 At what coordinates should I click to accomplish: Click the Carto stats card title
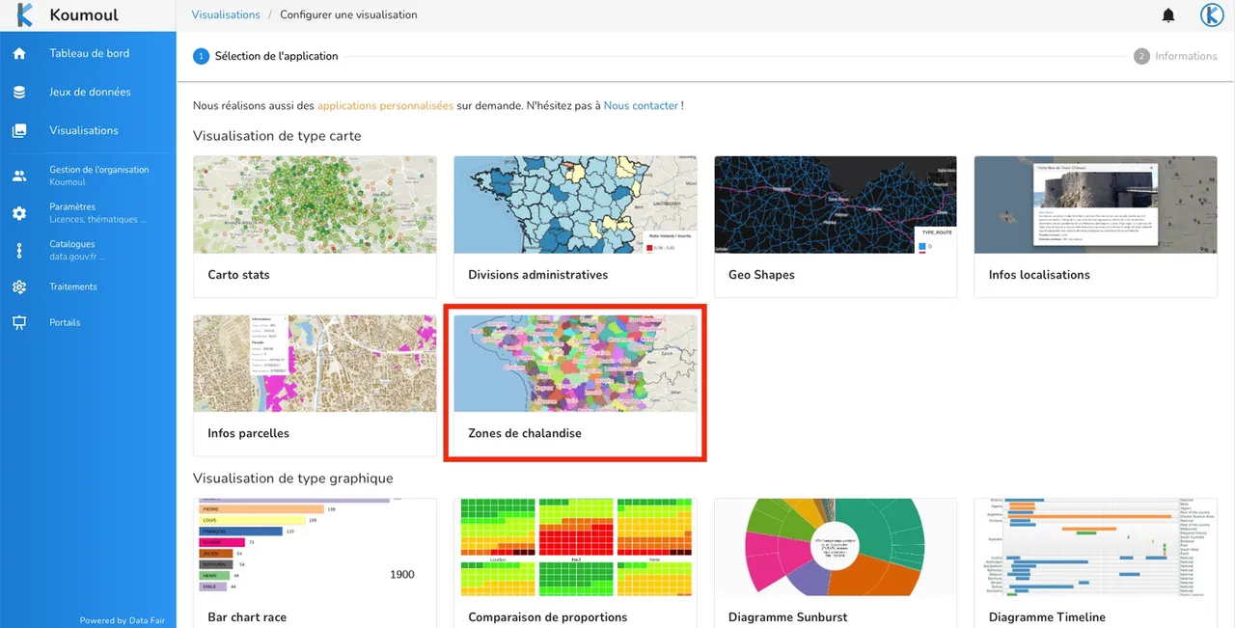point(238,275)
